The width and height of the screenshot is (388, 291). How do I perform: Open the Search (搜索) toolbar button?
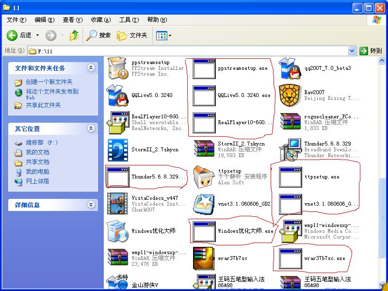(x=98, y=35)
